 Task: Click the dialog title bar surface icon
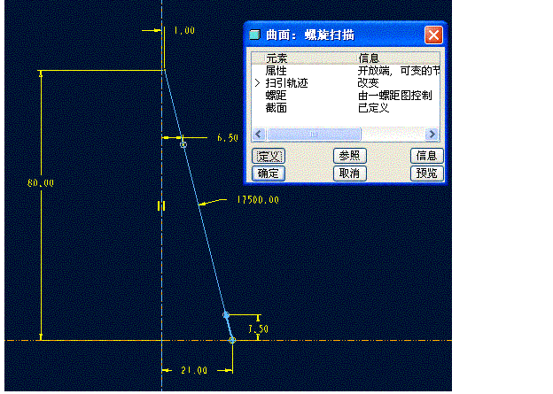pyautogui.click(x=254, y=35)
